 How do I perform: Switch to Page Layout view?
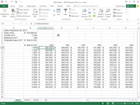point(108,103)
